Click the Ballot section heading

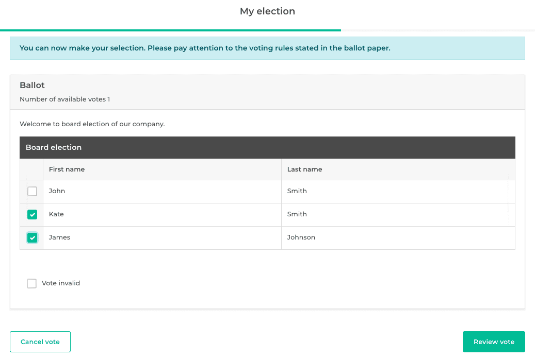pyautogui.click(x=32, y=86)
